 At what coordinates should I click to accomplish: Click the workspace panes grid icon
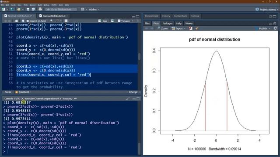[83, 9]
